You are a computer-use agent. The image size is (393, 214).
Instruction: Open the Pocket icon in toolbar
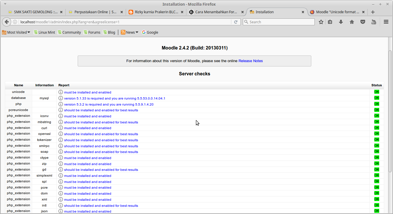[x=363, y=22]
